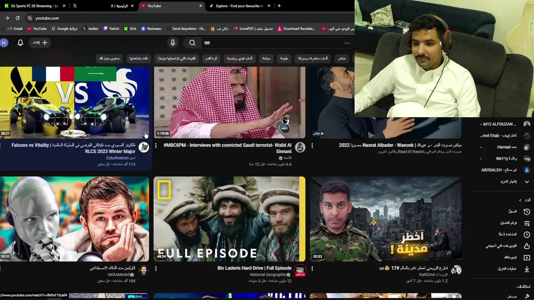Open the دكان تب bookmark
534x300 pixels.
point(219,29)
